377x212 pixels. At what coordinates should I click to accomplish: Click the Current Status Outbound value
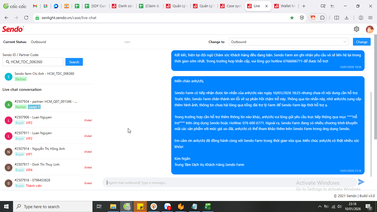click(38, 42)
